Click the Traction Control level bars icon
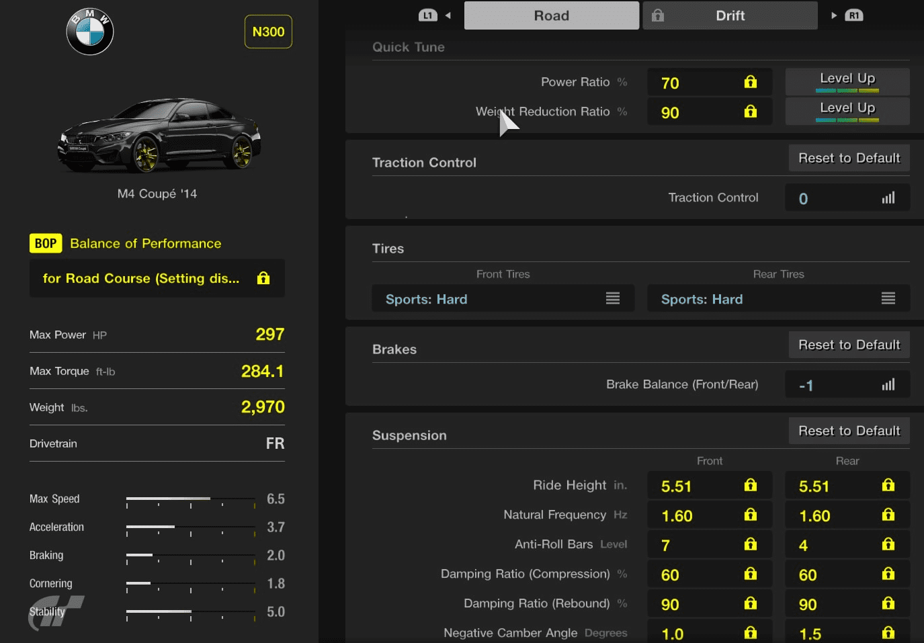The width and height of the screenshot is (924, 643). pos(888,198)
